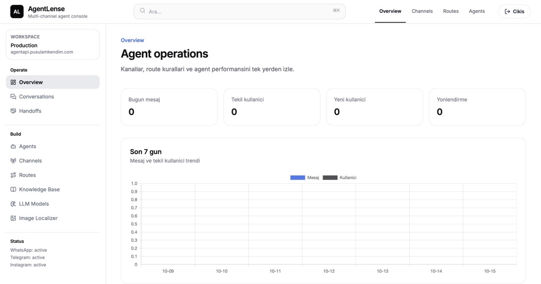Switch to Agents tab in top nav
Image resolution: width=541 pixels, height=284 pixels.
(x=477, y=11)
